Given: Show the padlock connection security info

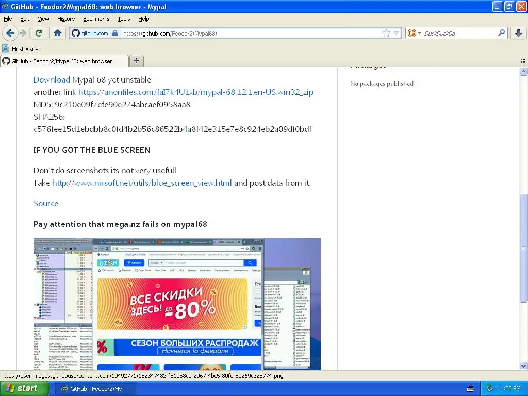Looking at the screenshot, I should (115, 33).
